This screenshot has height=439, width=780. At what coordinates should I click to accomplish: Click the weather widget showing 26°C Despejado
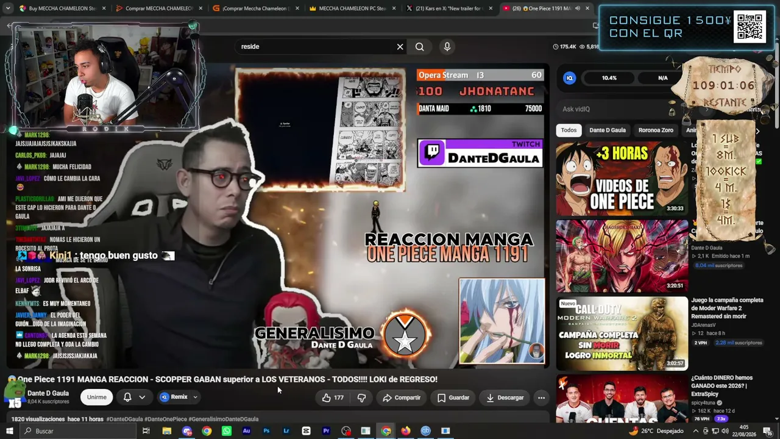(x=656, y=431)
